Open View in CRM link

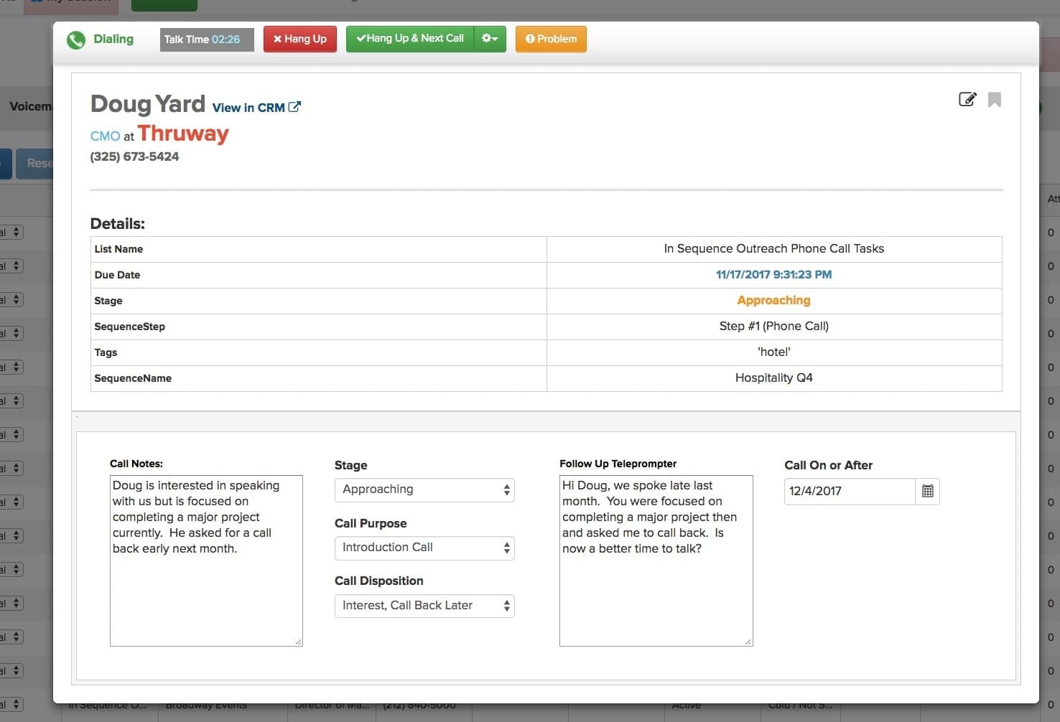(248, 108)
